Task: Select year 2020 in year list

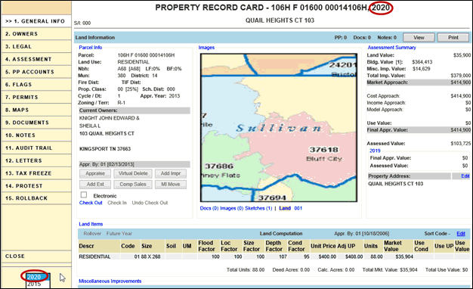Action: click(38, 277)
